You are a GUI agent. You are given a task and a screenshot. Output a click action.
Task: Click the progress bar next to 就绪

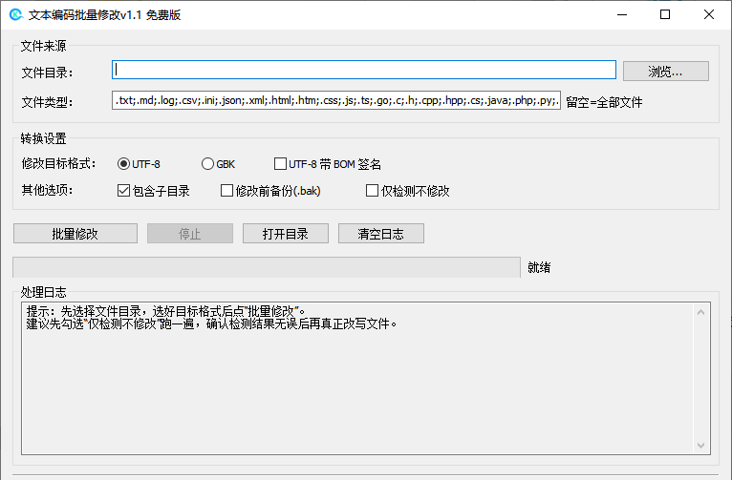pyautogui.click(x=267, y=267)
